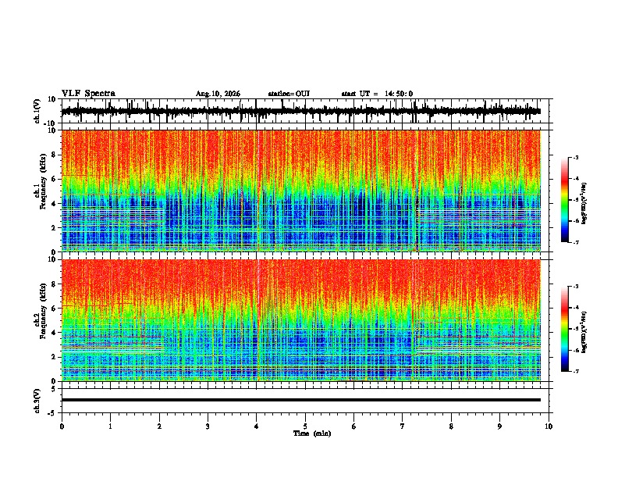Click the "Time (min)" x-axis label

(312, 433)
